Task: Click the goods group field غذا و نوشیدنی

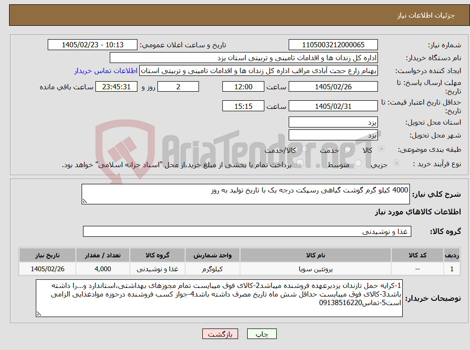Action: pyautogui.click(x=247, y=231)
